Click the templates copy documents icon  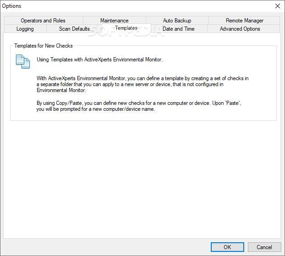coord(23,61)
